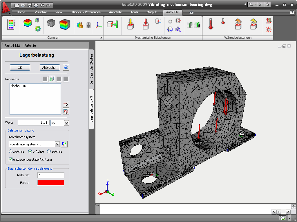Toggle the fourth geometry filter button
Image resolution: width=297 pixels, height=222 pixels.
click(66, 79)
